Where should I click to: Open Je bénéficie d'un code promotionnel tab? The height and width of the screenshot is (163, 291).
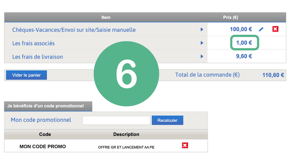pos(48,106)
